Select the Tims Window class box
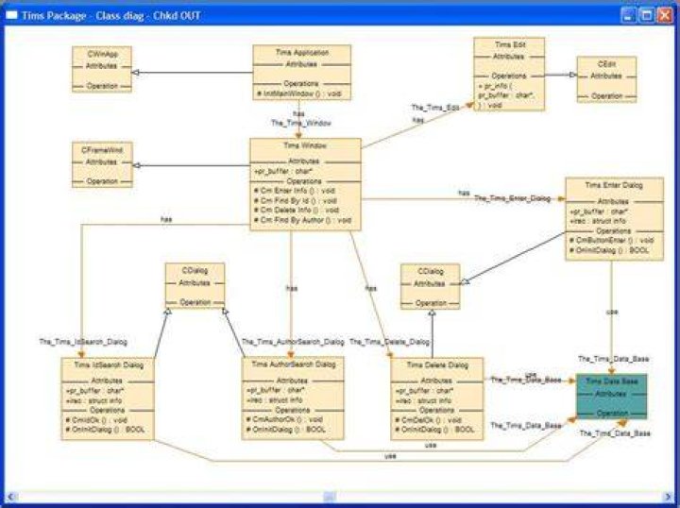This screenshot has width=680, height=508. tap(305, 184)
